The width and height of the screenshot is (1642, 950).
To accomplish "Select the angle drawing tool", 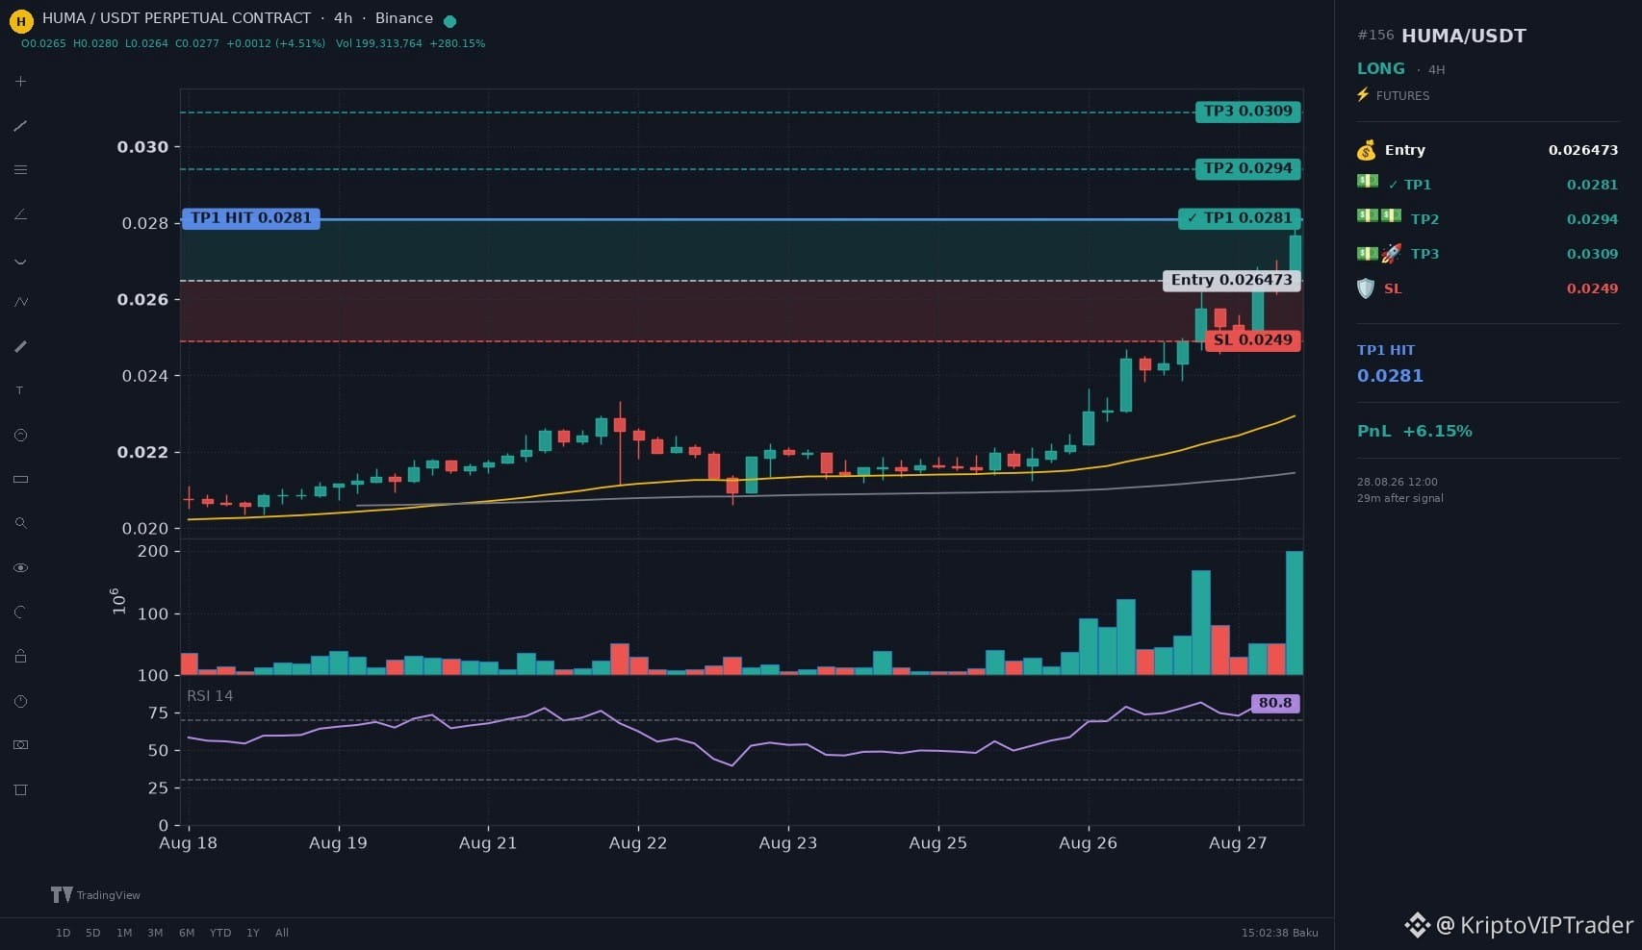I will point(20,214).
